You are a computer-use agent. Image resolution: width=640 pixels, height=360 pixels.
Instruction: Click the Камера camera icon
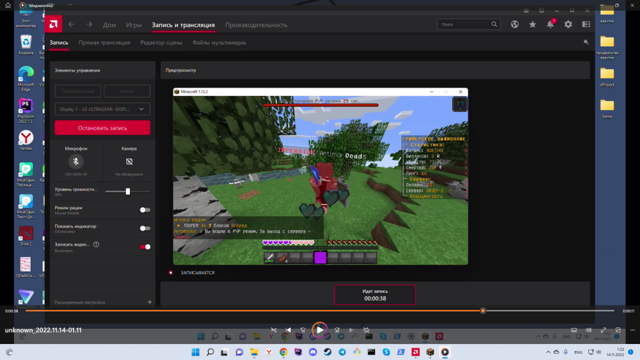(x=129, y=161)
